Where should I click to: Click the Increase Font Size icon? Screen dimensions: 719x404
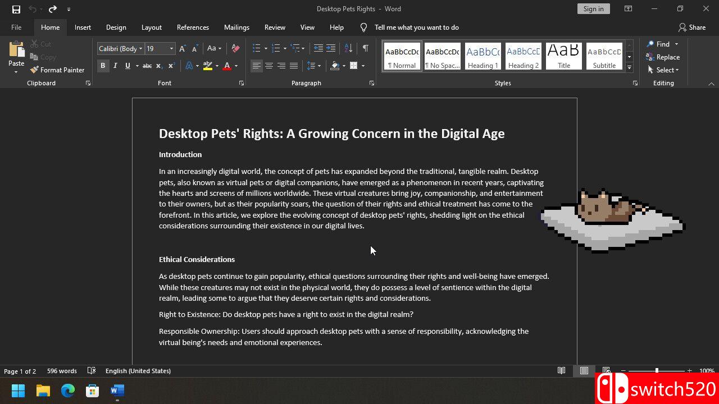pos(183,49)
